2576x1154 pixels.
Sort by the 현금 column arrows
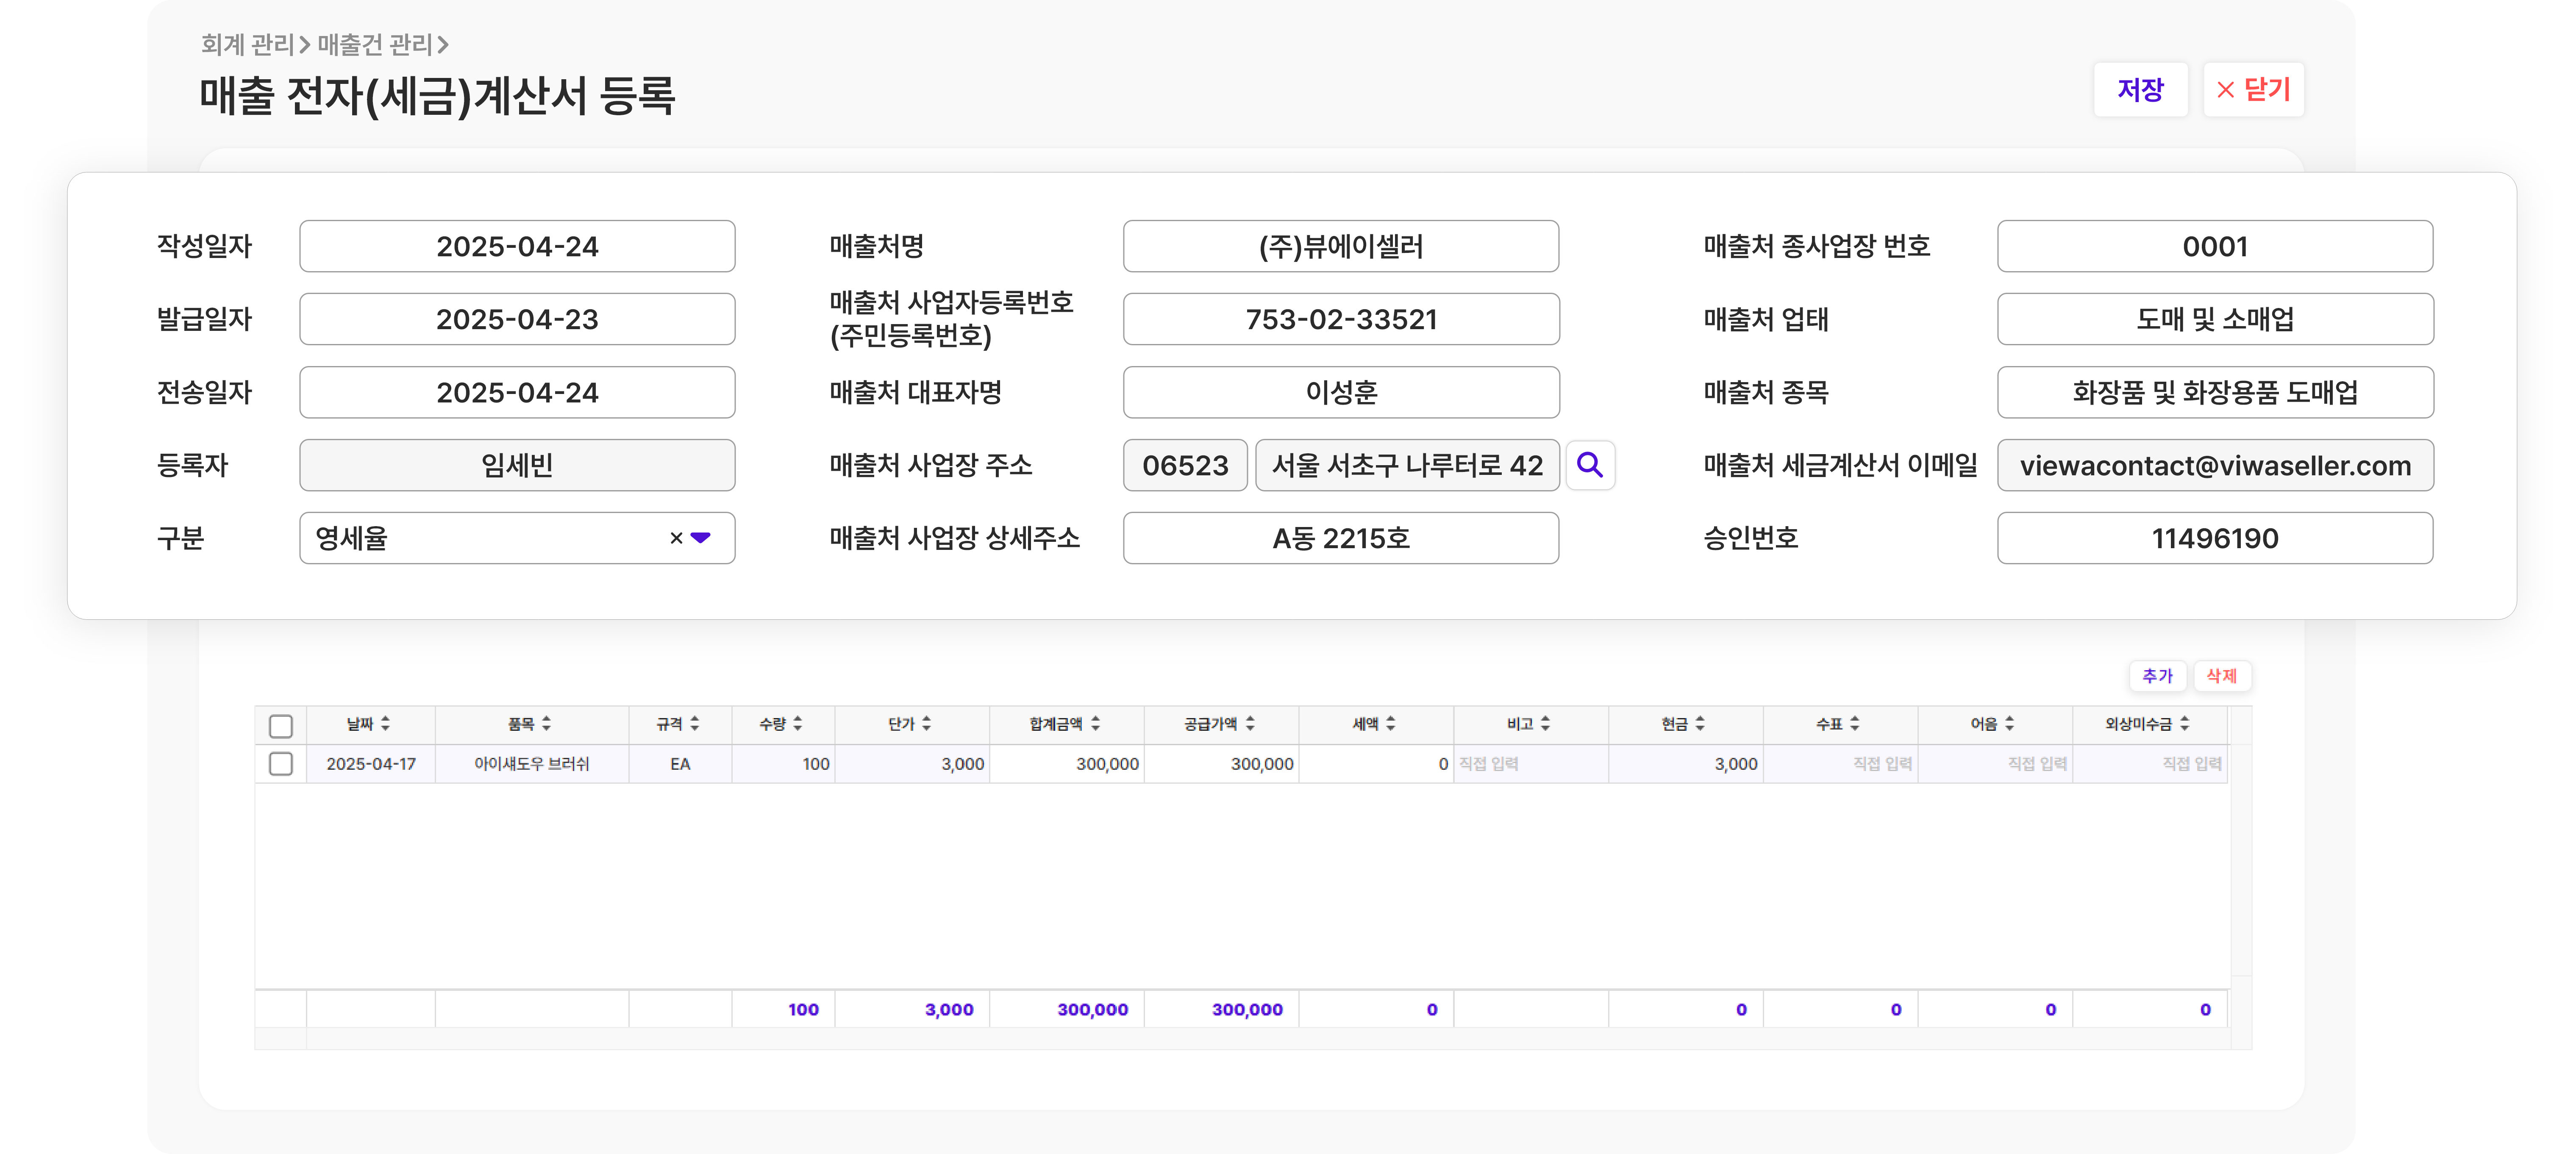(1700, 724)
